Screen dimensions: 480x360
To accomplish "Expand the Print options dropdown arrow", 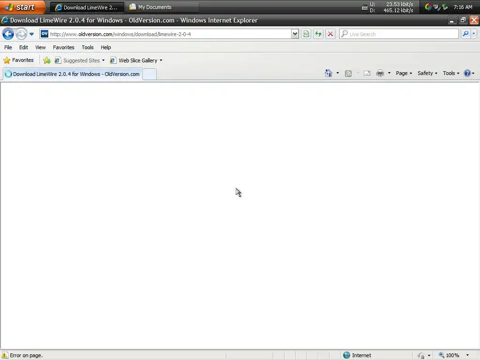I will [x=389, y=73].
